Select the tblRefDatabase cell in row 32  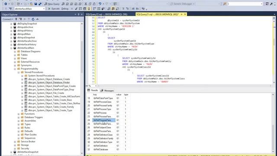pos(104,149)
